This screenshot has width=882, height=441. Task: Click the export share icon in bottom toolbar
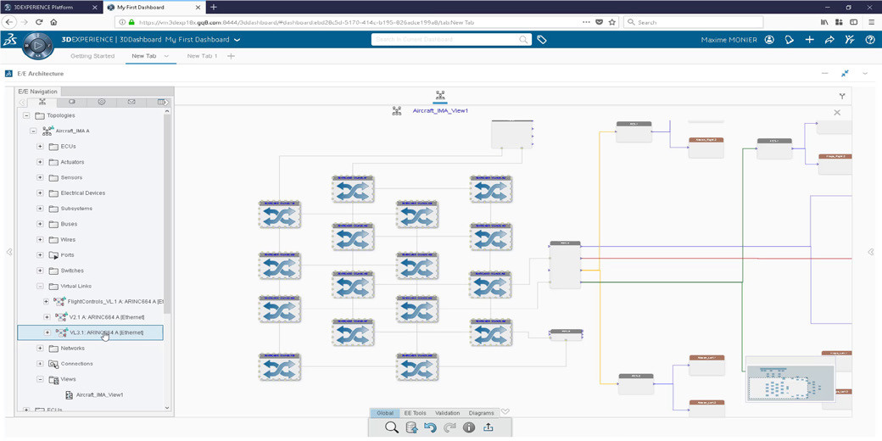[488, 427]
